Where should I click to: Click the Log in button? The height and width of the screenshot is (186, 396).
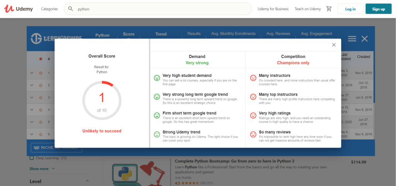pos(350,9)
